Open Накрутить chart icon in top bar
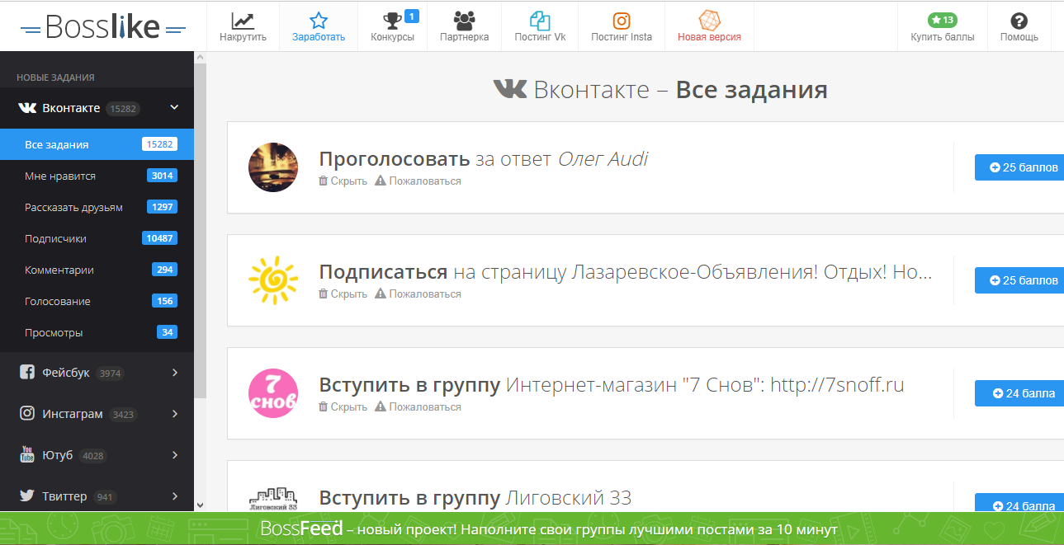This screenshot has height=545, width=1064. click(x=243, y=21)
